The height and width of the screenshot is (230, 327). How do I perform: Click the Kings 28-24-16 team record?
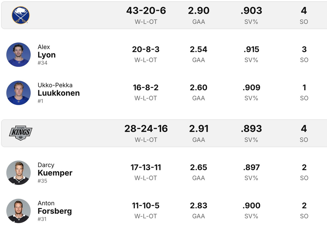tap(146, 129)
